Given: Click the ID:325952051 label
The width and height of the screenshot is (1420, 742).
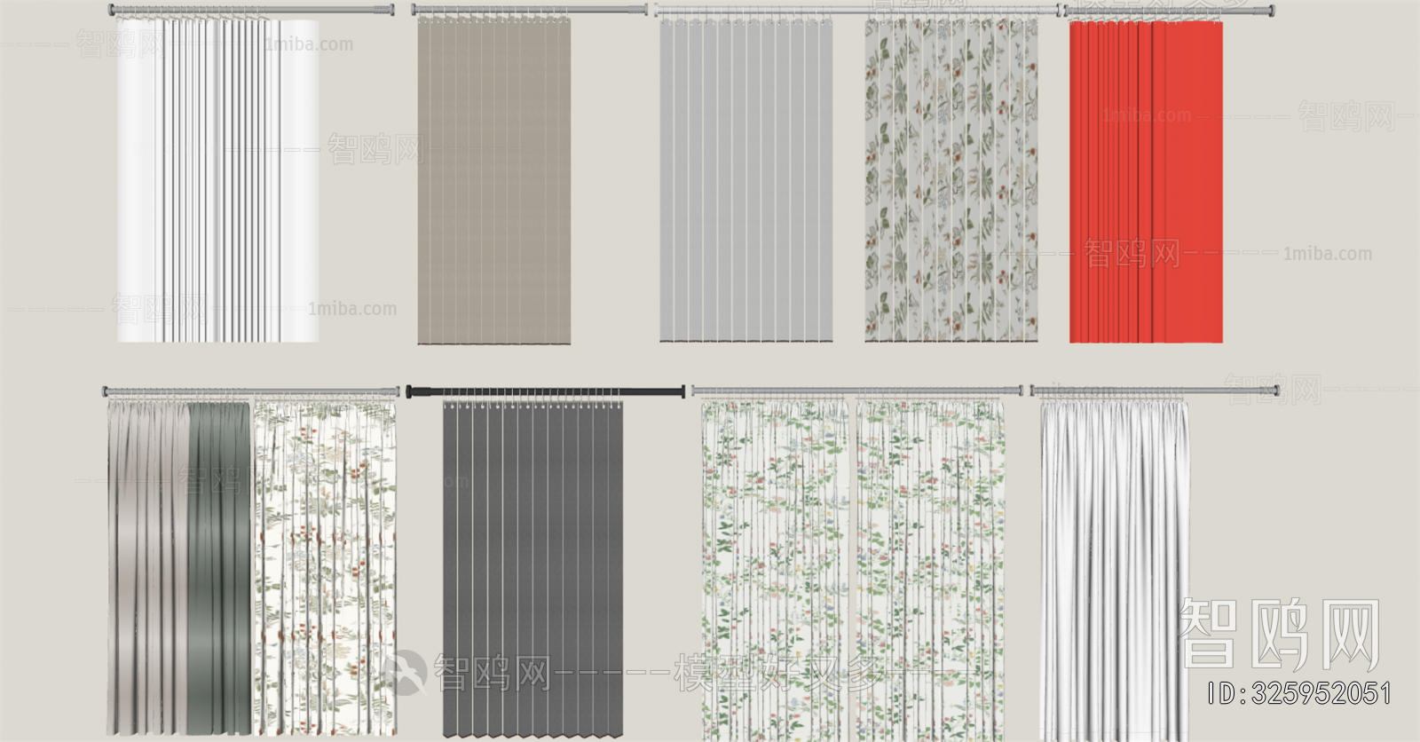Looking at the screenshot, I should pos(1299,693).
